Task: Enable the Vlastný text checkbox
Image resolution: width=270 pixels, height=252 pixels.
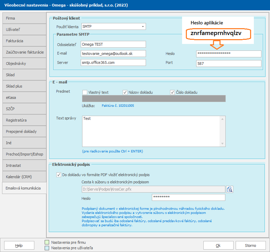Action: coord(85,92)
